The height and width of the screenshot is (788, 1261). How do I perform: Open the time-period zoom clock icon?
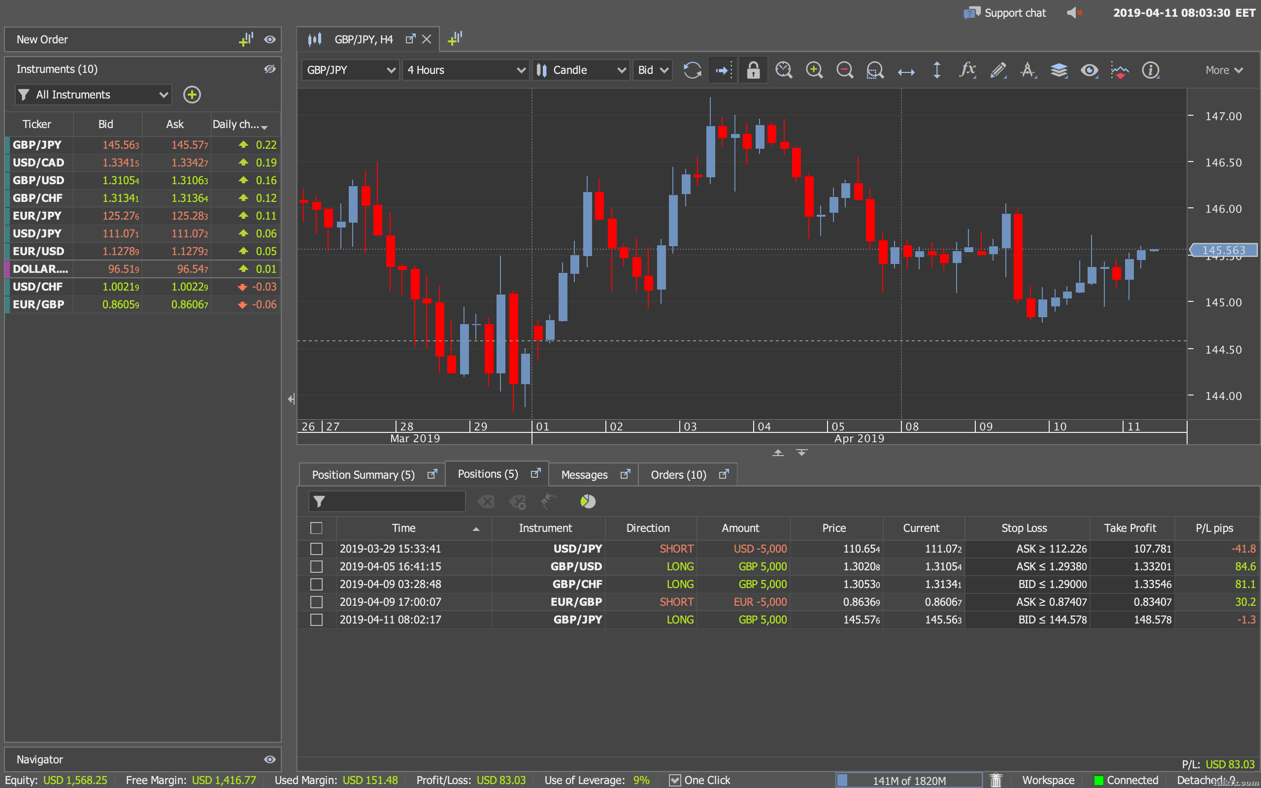[x=784, y=70]
